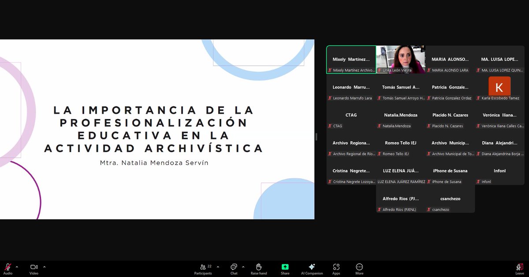Click muted mic icon beside Leonardo Marrufo Lara
This screenshot has width=529, height=277.
(330, 98)
